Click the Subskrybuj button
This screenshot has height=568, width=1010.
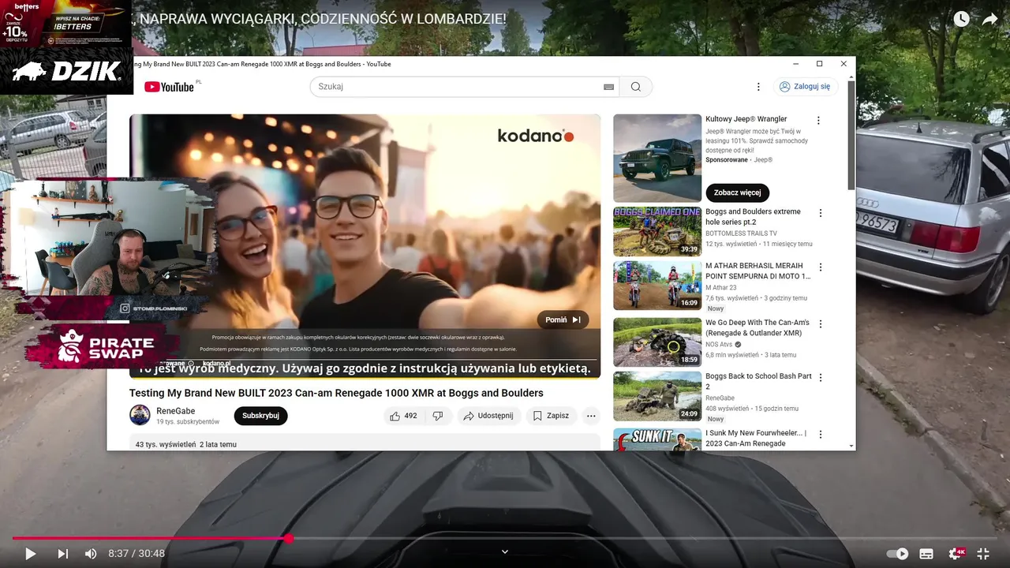click(x=260, y=416)
